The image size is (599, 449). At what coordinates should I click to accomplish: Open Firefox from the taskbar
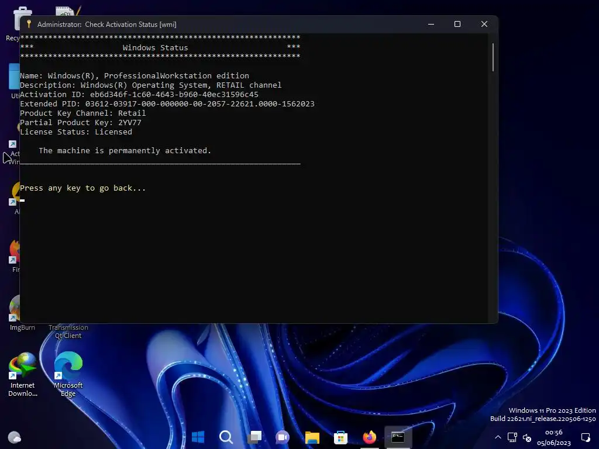pos(369,437)
